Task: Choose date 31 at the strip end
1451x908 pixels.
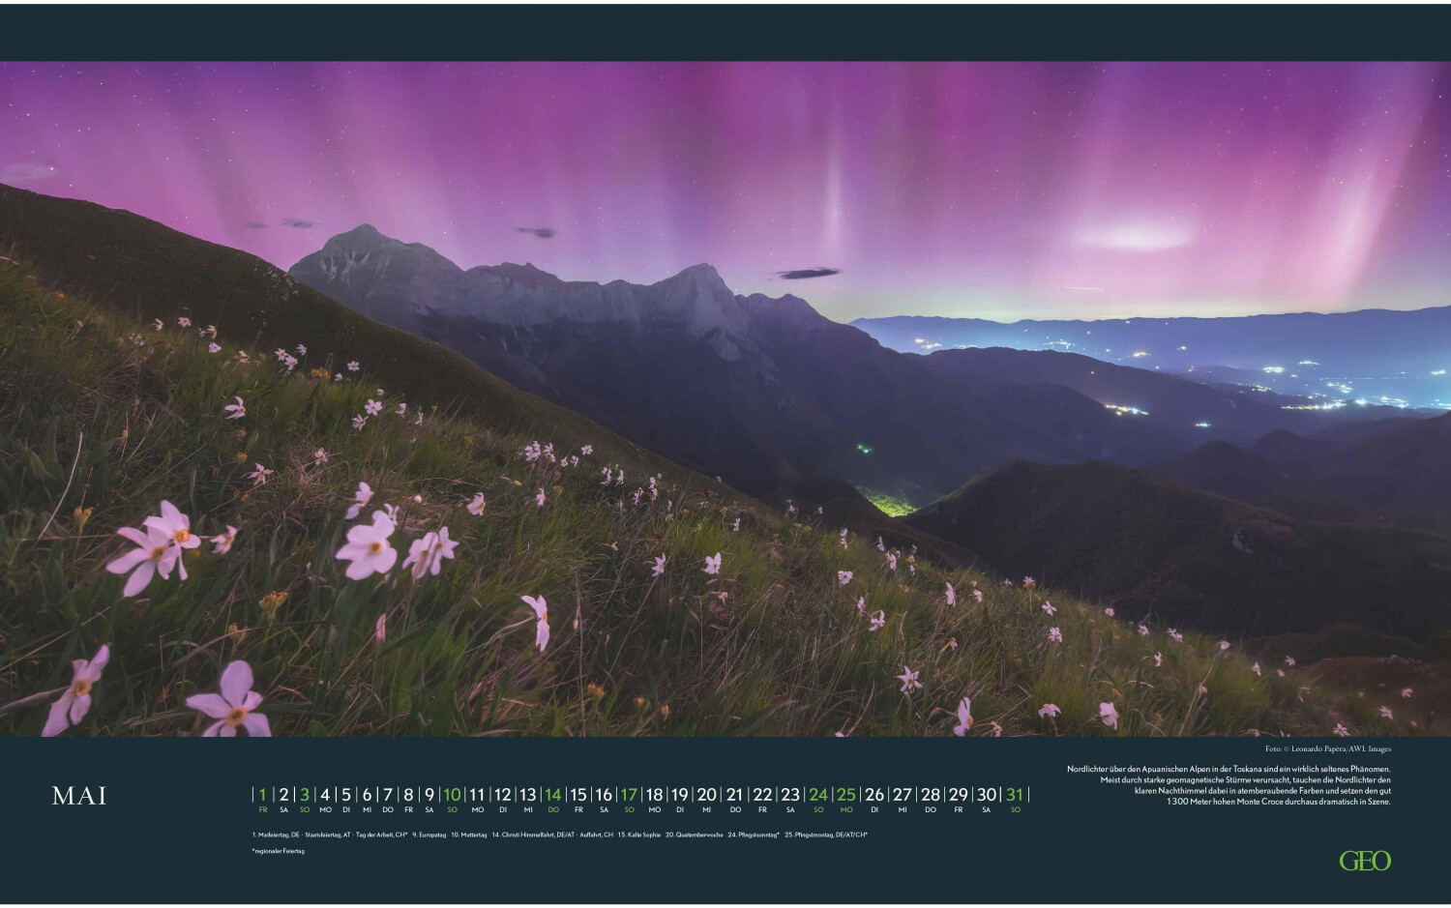Action: (1015, 796)
